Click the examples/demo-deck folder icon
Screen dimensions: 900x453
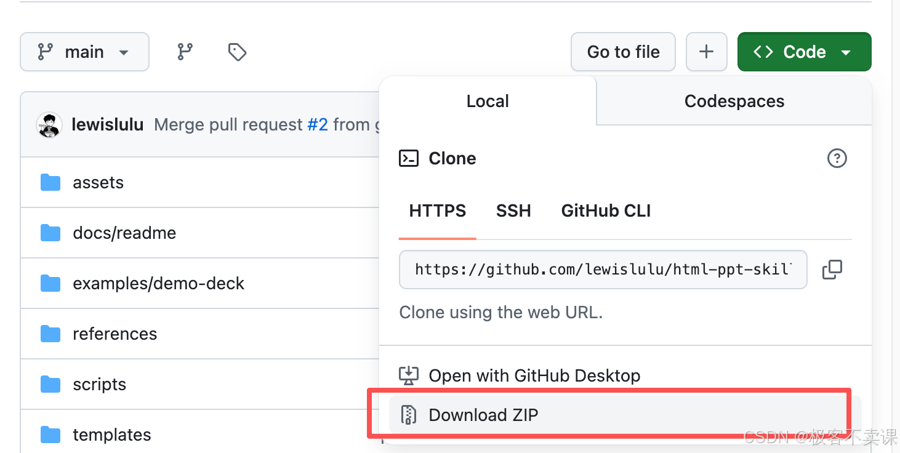50,284
